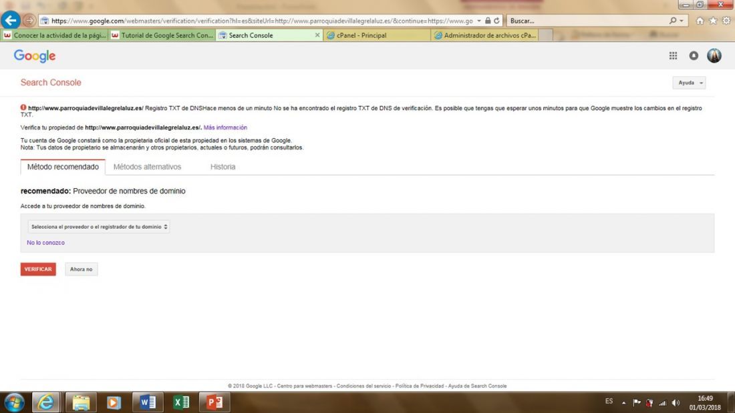Switch to Tutorial de Google Search Con... tab
Viewport: 735px width, 413px height.
(x=162, y=35)
